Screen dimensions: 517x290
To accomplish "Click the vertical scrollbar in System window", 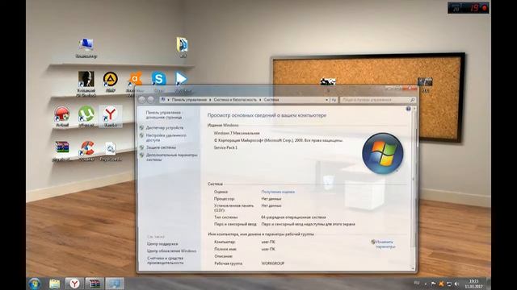I will pos(414,188).
